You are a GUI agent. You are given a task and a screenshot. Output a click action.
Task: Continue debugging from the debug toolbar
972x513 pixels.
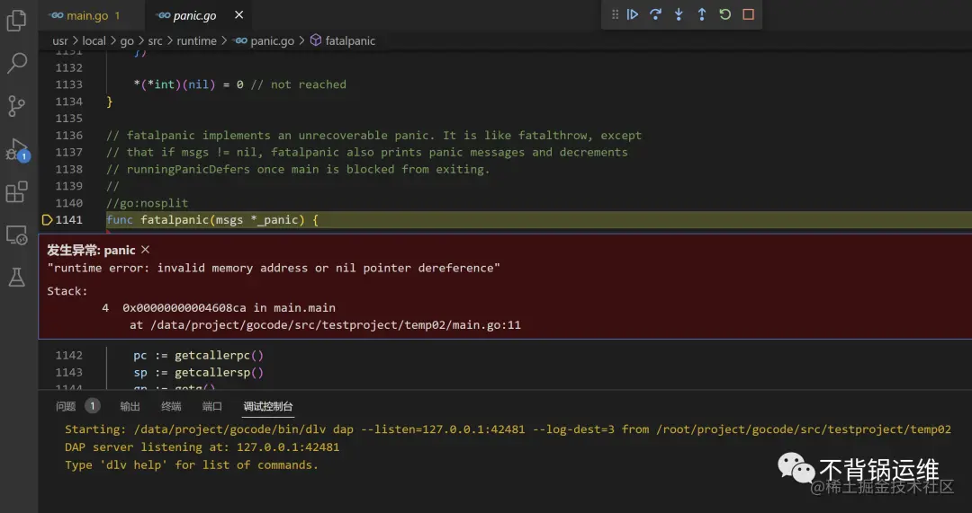(633, 14)
